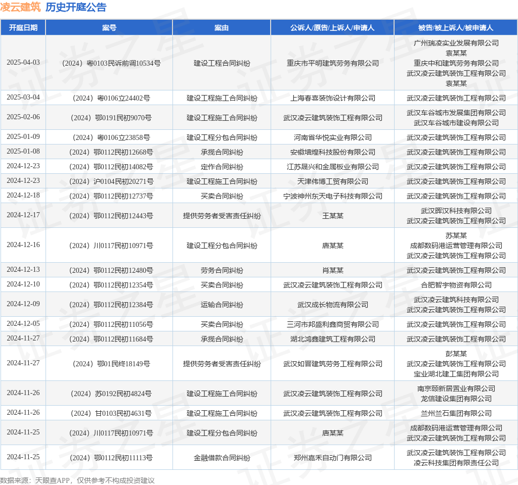This screenshot has height=485, width=518.
Task: Click case number 鄂01民终18149号
Action: [x=111, y=364]
